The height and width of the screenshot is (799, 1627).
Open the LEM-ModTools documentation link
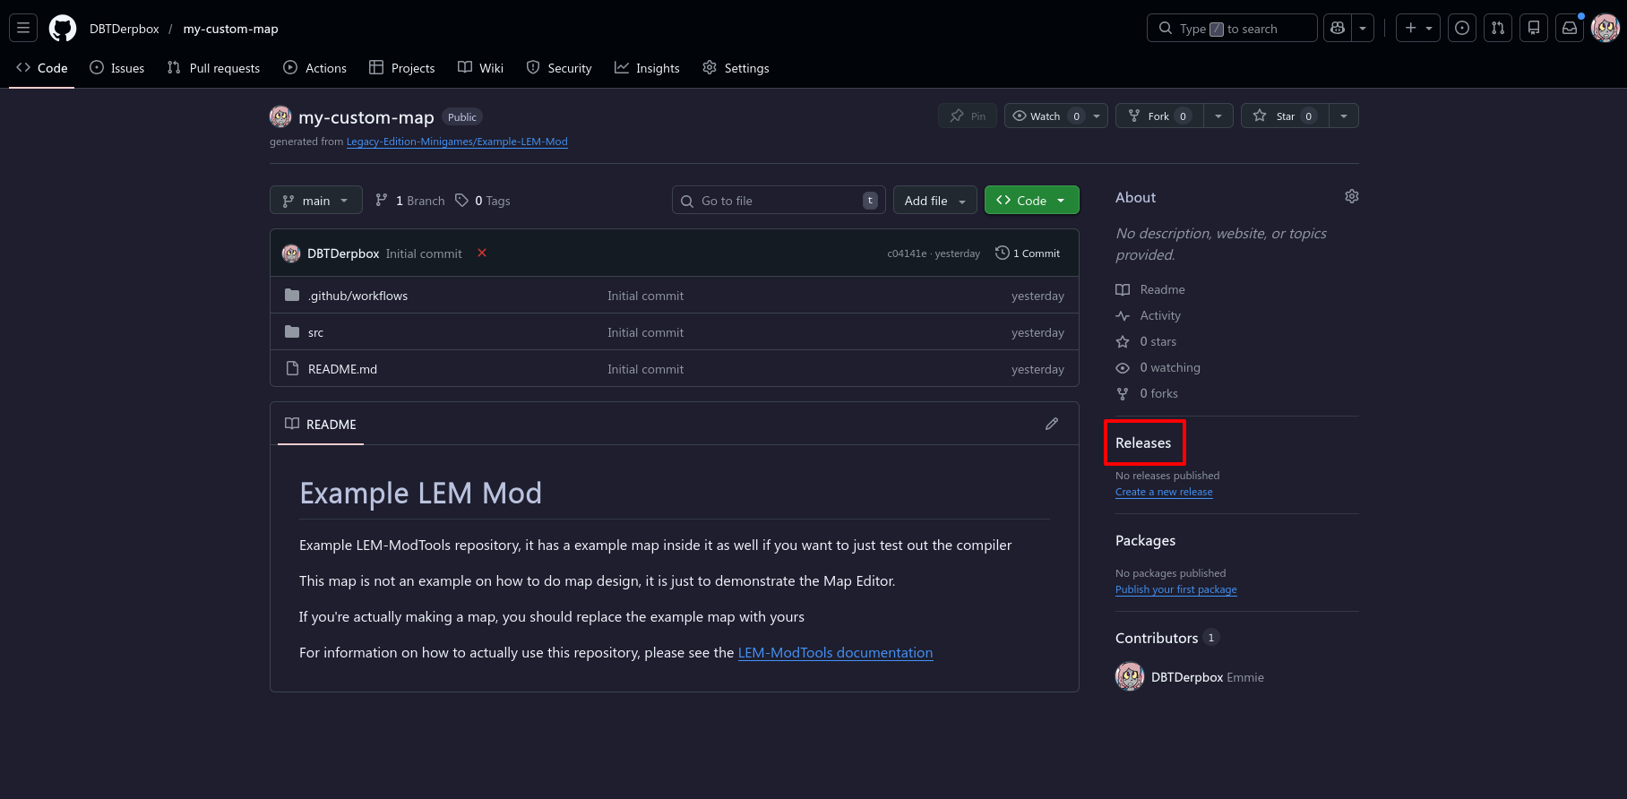click(835, 652)
